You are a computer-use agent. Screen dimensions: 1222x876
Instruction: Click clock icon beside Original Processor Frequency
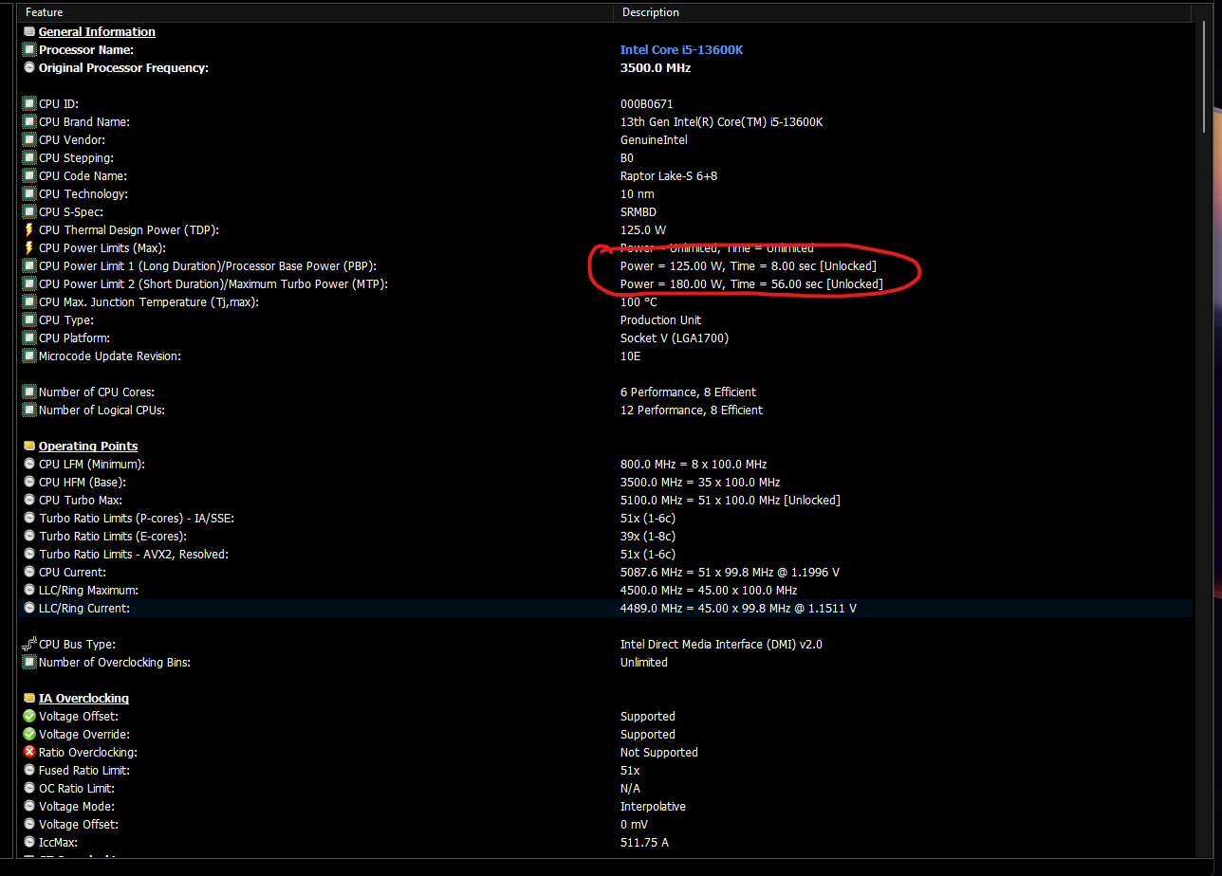29,68
